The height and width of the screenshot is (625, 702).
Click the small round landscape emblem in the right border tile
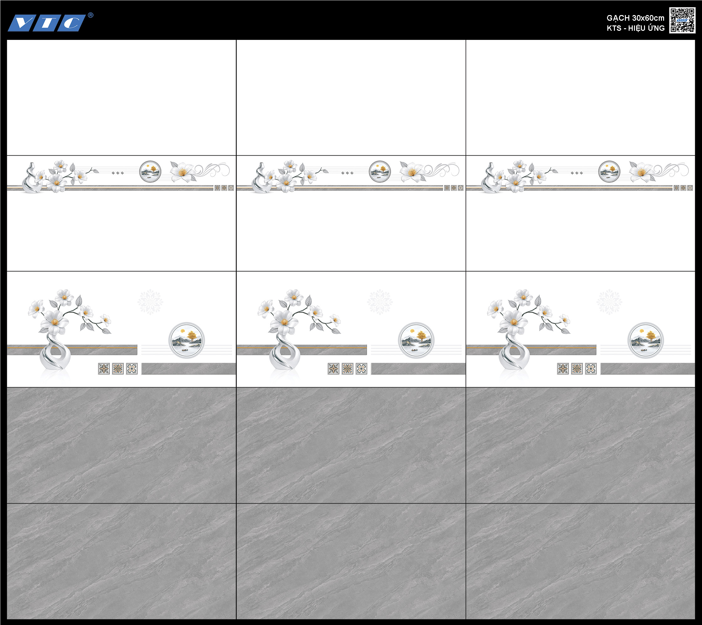pyautogui.click(x=609, y=171)
